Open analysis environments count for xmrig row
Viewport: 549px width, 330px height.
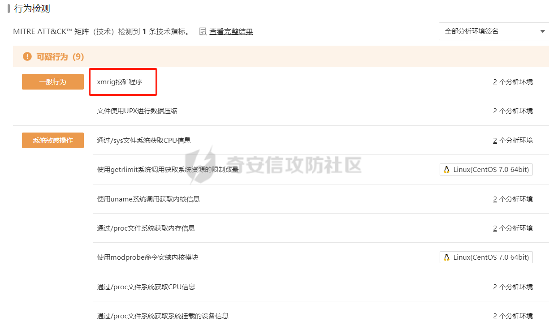click(x=513, y=82)
